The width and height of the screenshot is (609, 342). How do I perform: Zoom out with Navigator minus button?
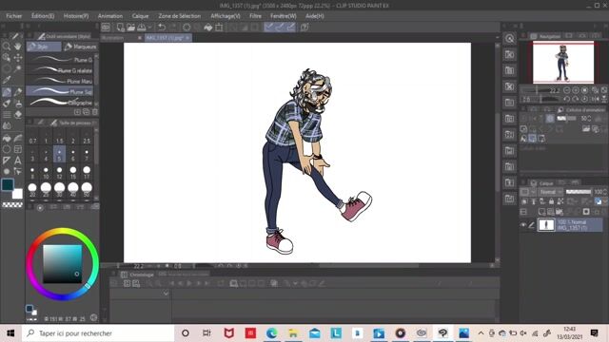[x=567, y=90]
